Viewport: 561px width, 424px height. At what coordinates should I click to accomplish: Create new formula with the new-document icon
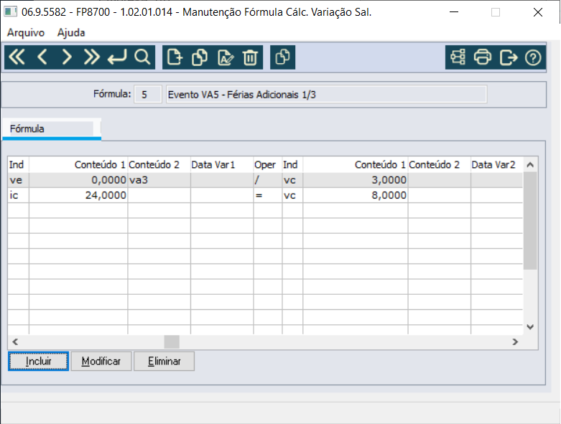point(175,57)
